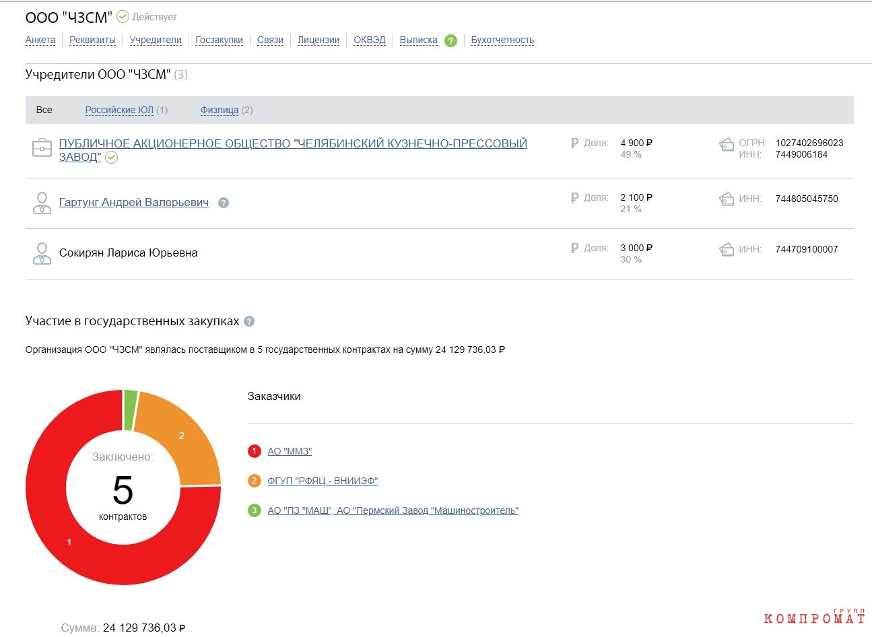Open the customer link ФГУП "РФЯЦ - ВНИИЭФ"
Screen dimensions: 872x637
[x=323, y=481]
